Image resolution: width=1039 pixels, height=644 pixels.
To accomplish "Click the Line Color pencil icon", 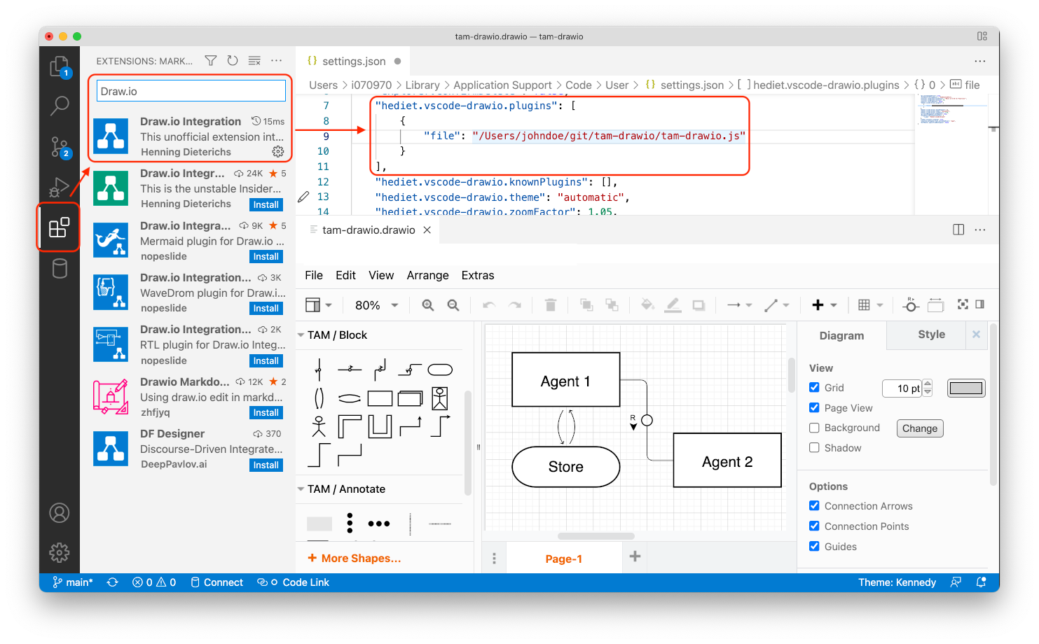I will (673, 305).
